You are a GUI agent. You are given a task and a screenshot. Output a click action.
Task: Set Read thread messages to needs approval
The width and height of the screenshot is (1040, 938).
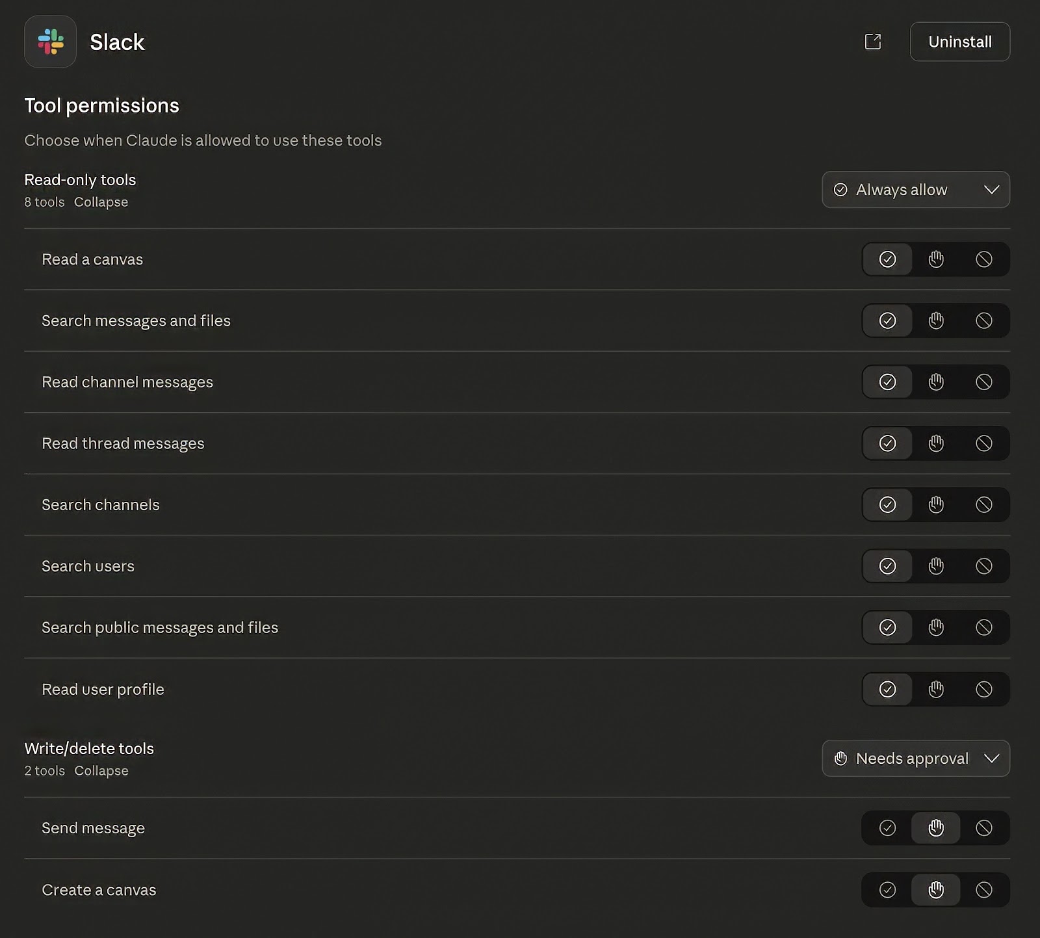pyautogui.click(x=936, y=443)
